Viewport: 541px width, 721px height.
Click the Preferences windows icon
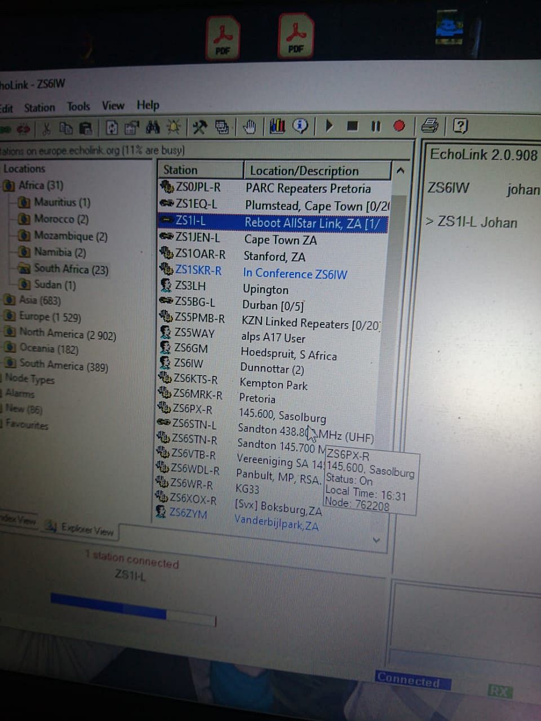coord(223,127)
